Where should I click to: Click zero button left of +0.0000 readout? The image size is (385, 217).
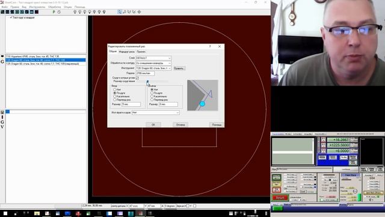(324, 151)
